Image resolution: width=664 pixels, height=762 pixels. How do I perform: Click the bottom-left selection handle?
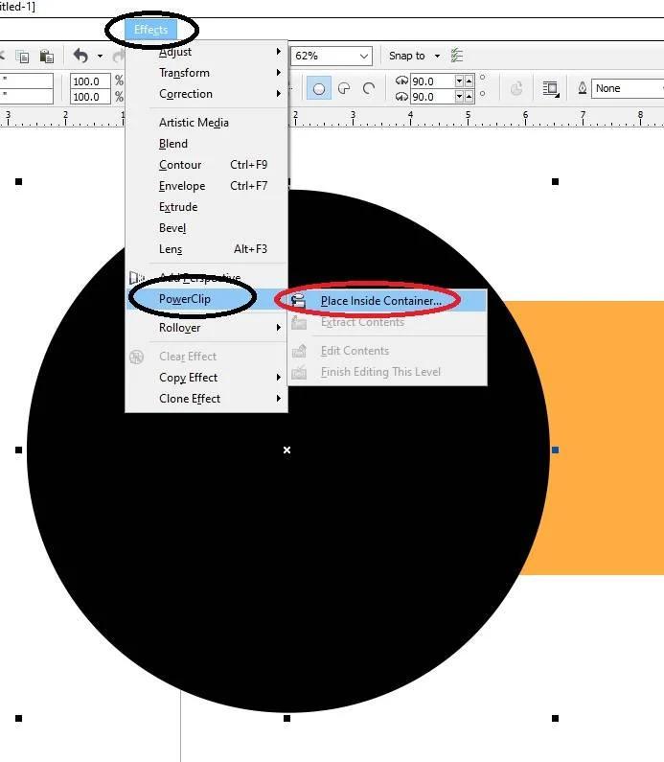pos(19,718)
